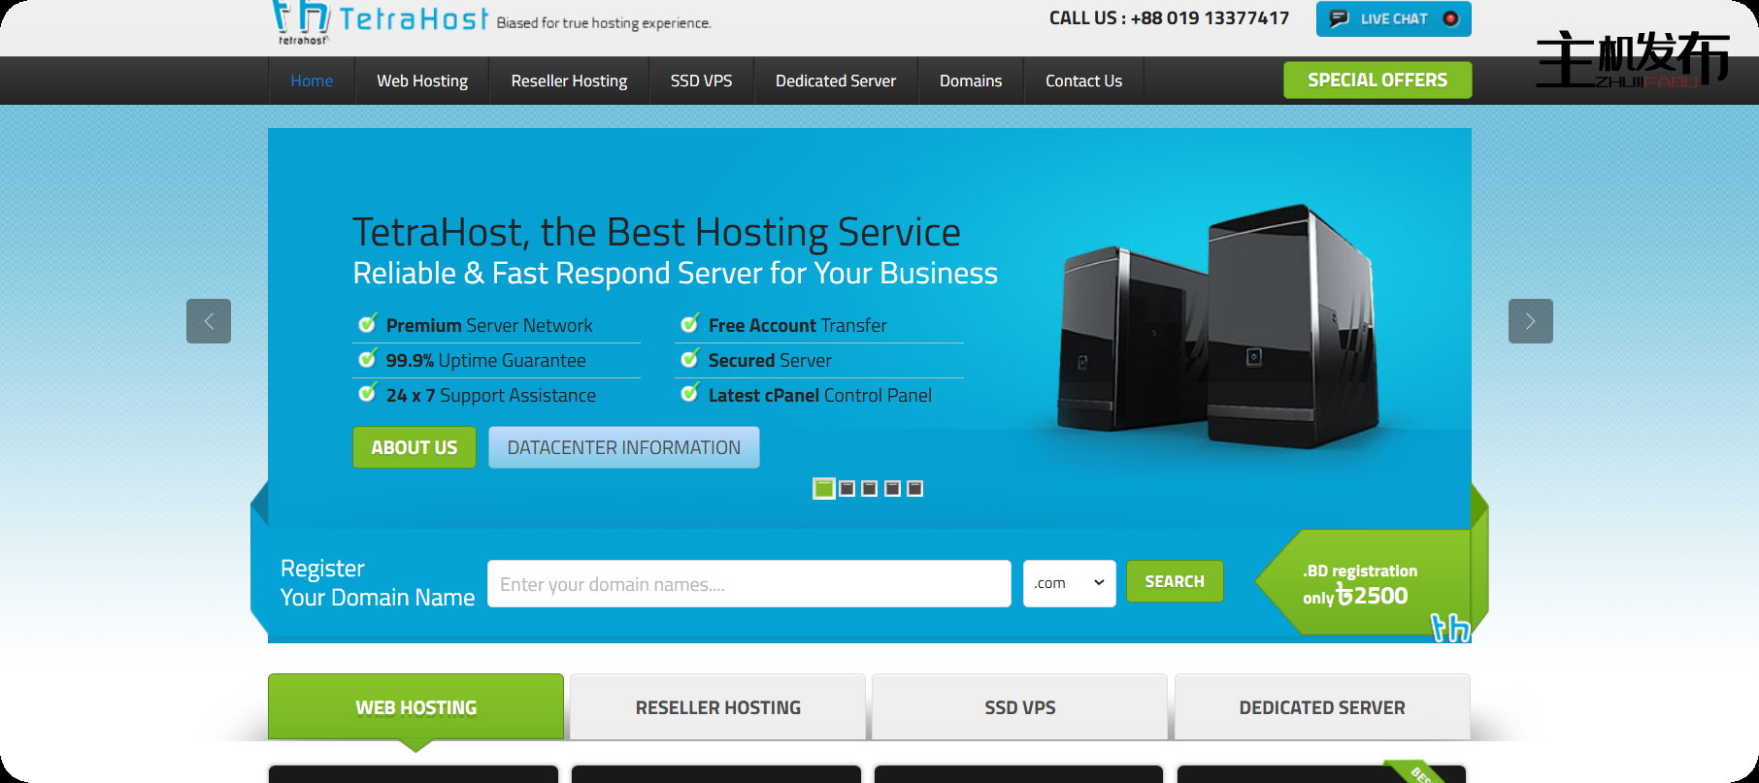The width and height of the screenshot is (1759, 783).
Task: Select the SSD VPS plans tab
Action: point(1019,707)
